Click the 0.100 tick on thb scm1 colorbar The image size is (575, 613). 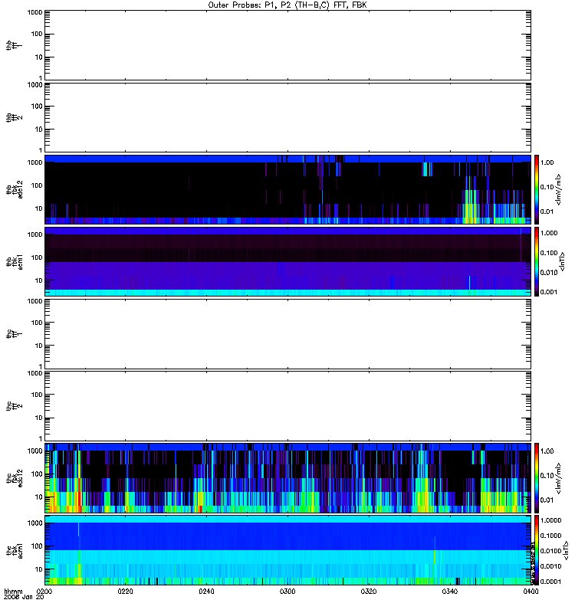[549, 253]
